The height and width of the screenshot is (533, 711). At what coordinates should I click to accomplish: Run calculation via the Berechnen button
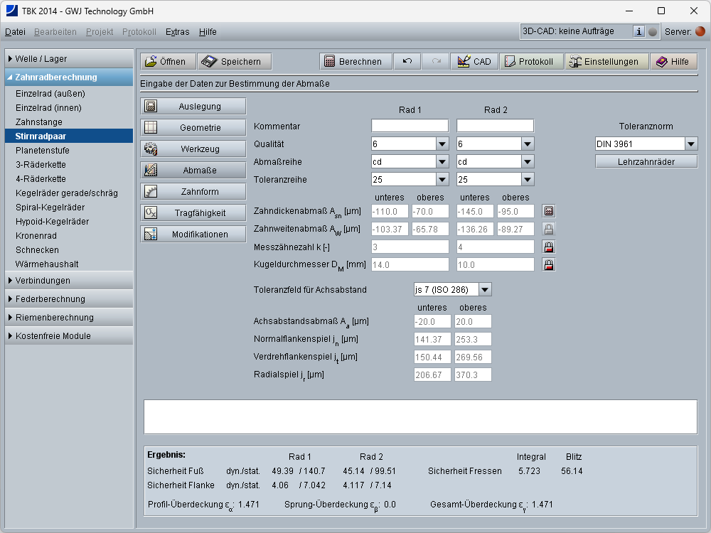coord(353,62)
